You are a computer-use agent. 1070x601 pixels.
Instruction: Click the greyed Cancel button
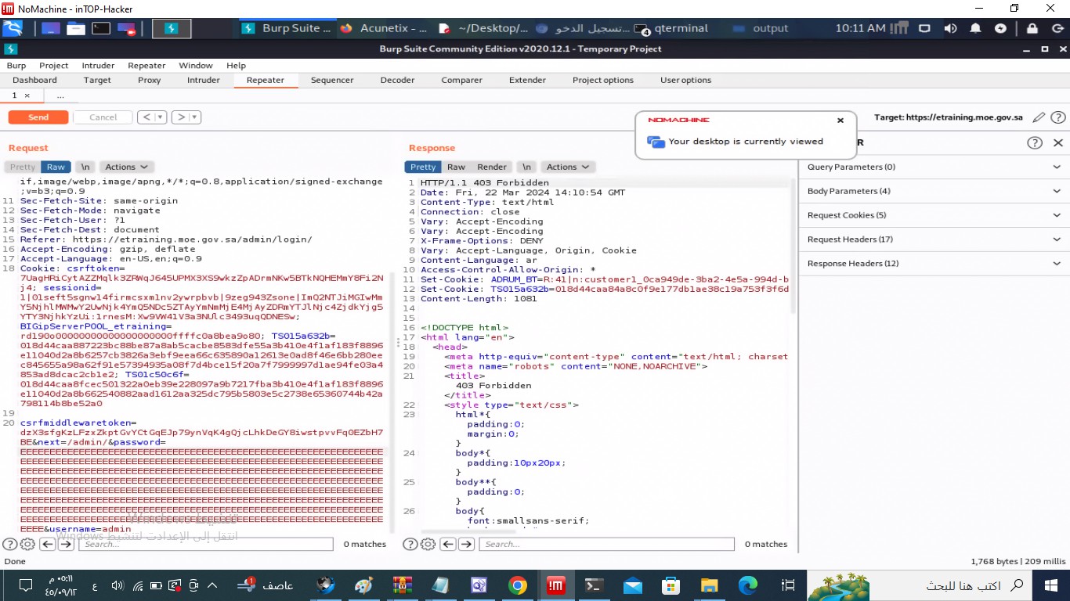pos(103,117)
